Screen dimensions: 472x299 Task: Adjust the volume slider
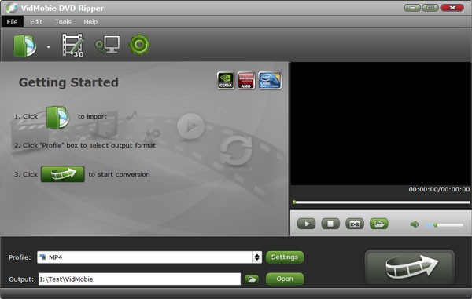coord(444,225)
